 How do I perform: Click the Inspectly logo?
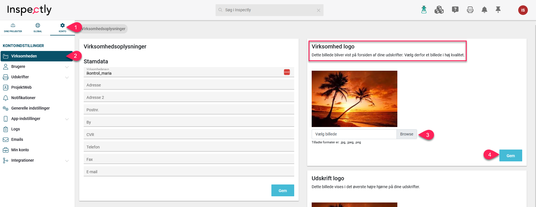(x=29, y=10)
